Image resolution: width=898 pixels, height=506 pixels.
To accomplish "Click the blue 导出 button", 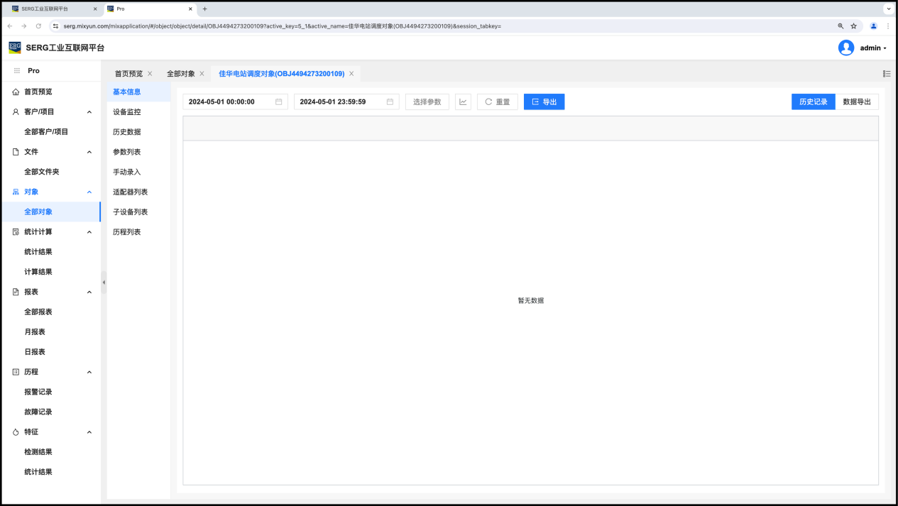I will [544, 102].
